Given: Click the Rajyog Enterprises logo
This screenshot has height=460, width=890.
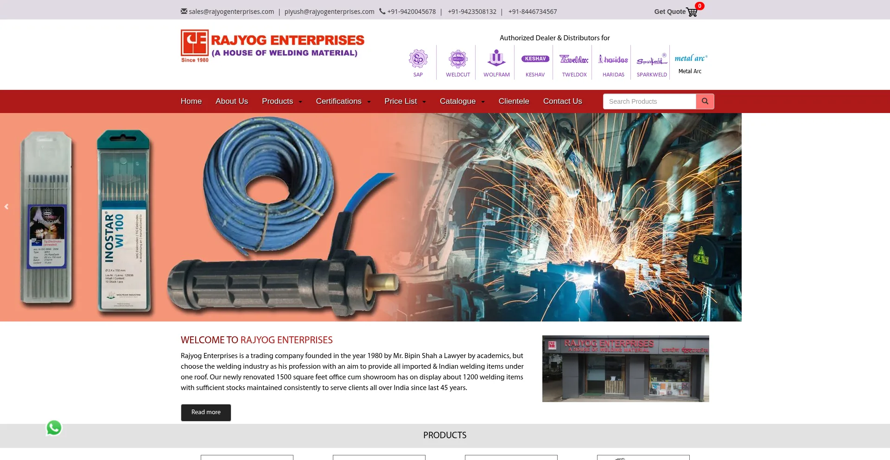Looking at the screenshot, I should click(x=273, y=46).
